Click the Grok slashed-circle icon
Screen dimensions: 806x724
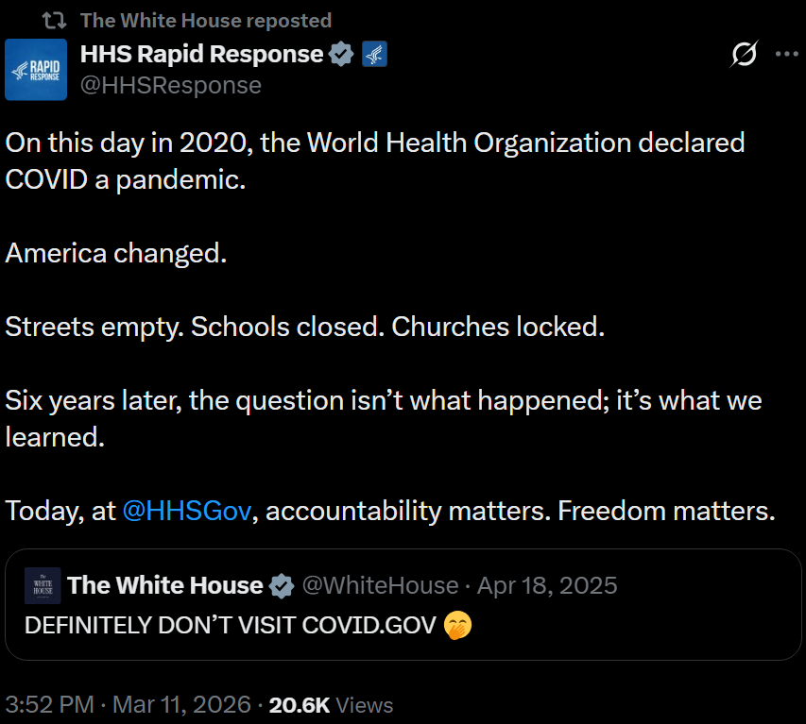coord(744,56)
